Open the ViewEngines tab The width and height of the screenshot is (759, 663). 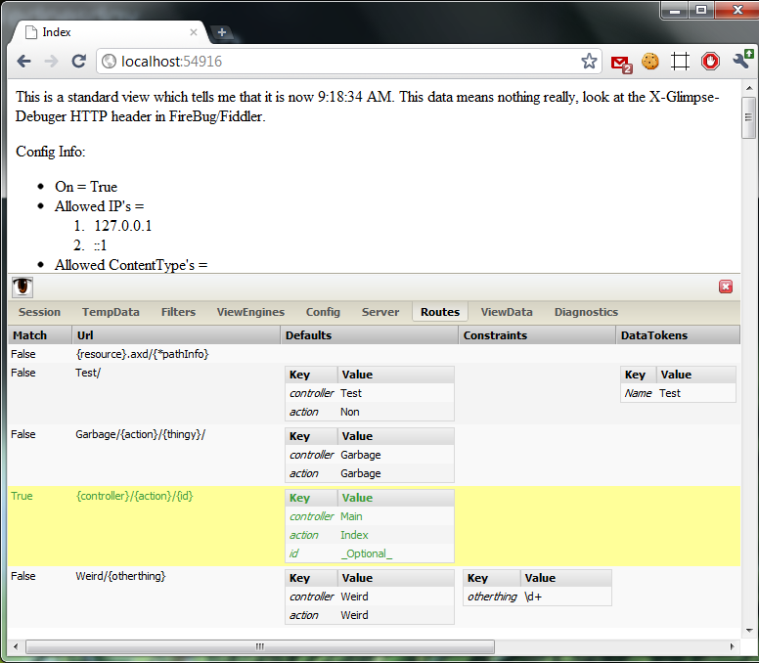[x=250, y=312]
